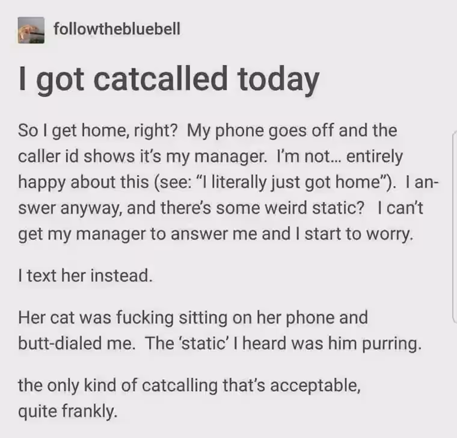This screenshot has height=438, width=457.
Task: Click the vertical scrollbar at the right edge
Action: tap(455, 227)
